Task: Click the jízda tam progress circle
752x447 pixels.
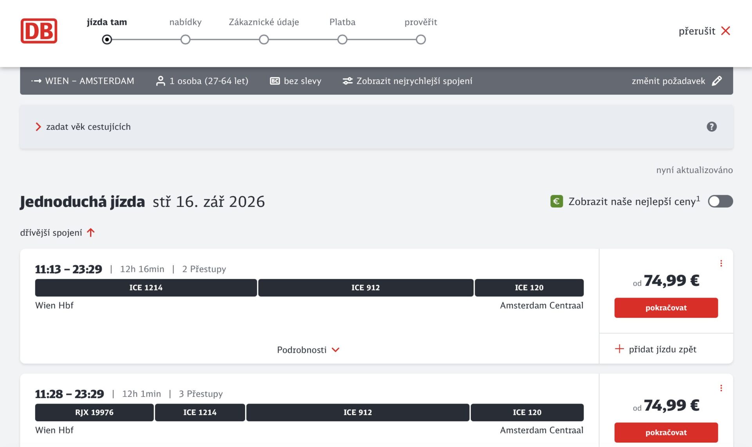Action: [x=107, y=39]
